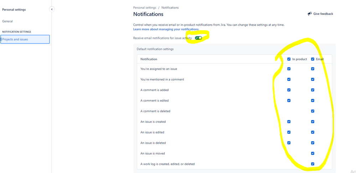Disable email for mentioned in a comment
Image resolution: width=356 pixels, height=173 pixels.
pos(313,79)
